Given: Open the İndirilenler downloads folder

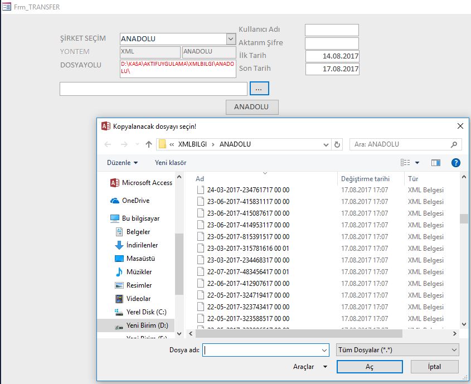Looking at the screenshot, I should (142, 245).
